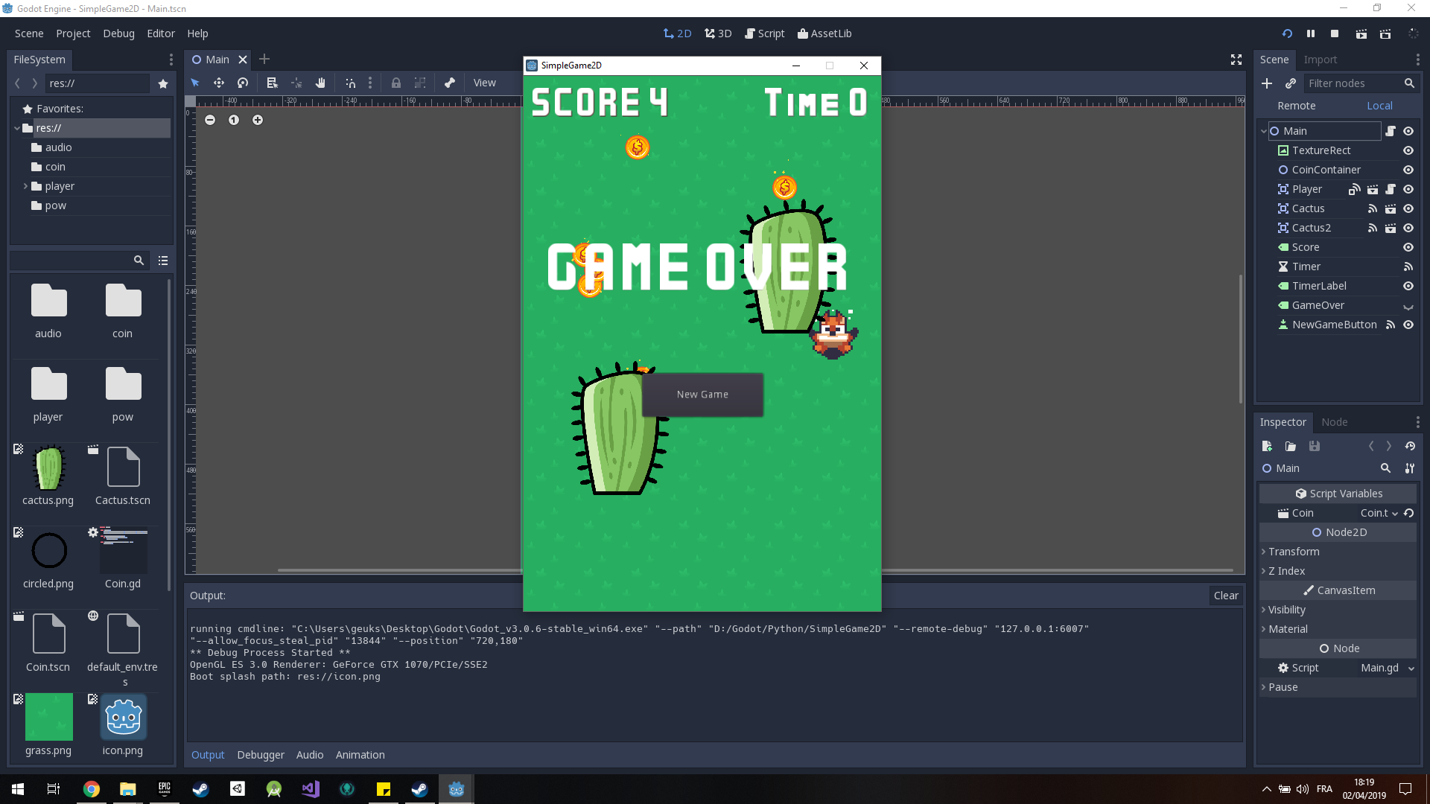Switch the scene dock to Remote view
This screenshot has width=1430, height=804.
pyautogui.click(x=1296, y=105)
